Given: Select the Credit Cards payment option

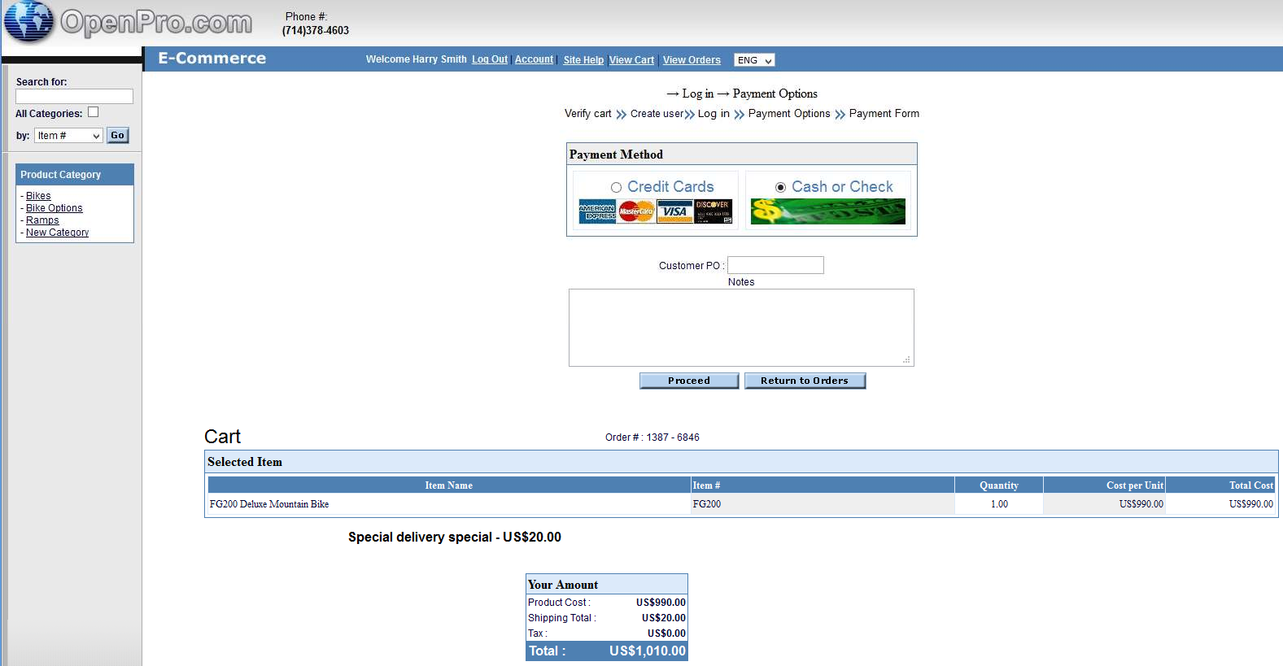Looking at the screenshot, I should click(616, 188).
